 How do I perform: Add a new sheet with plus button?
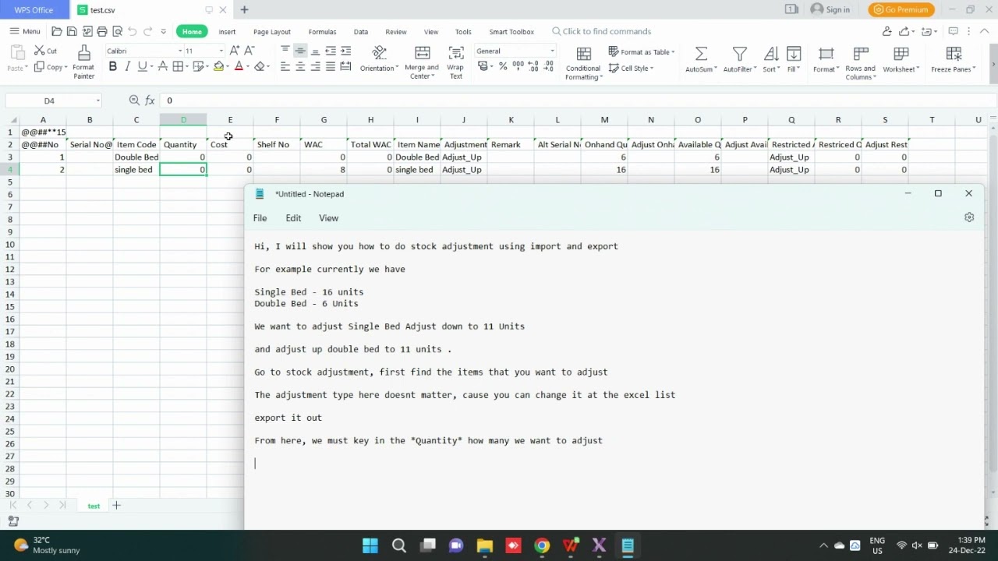click(116, 506)
